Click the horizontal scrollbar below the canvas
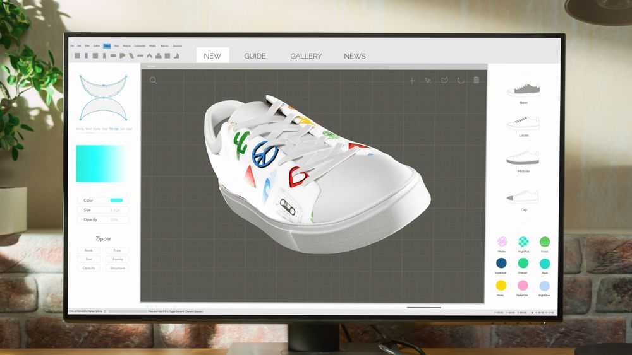This screenshot has width=632, height=355. [423, 308]
